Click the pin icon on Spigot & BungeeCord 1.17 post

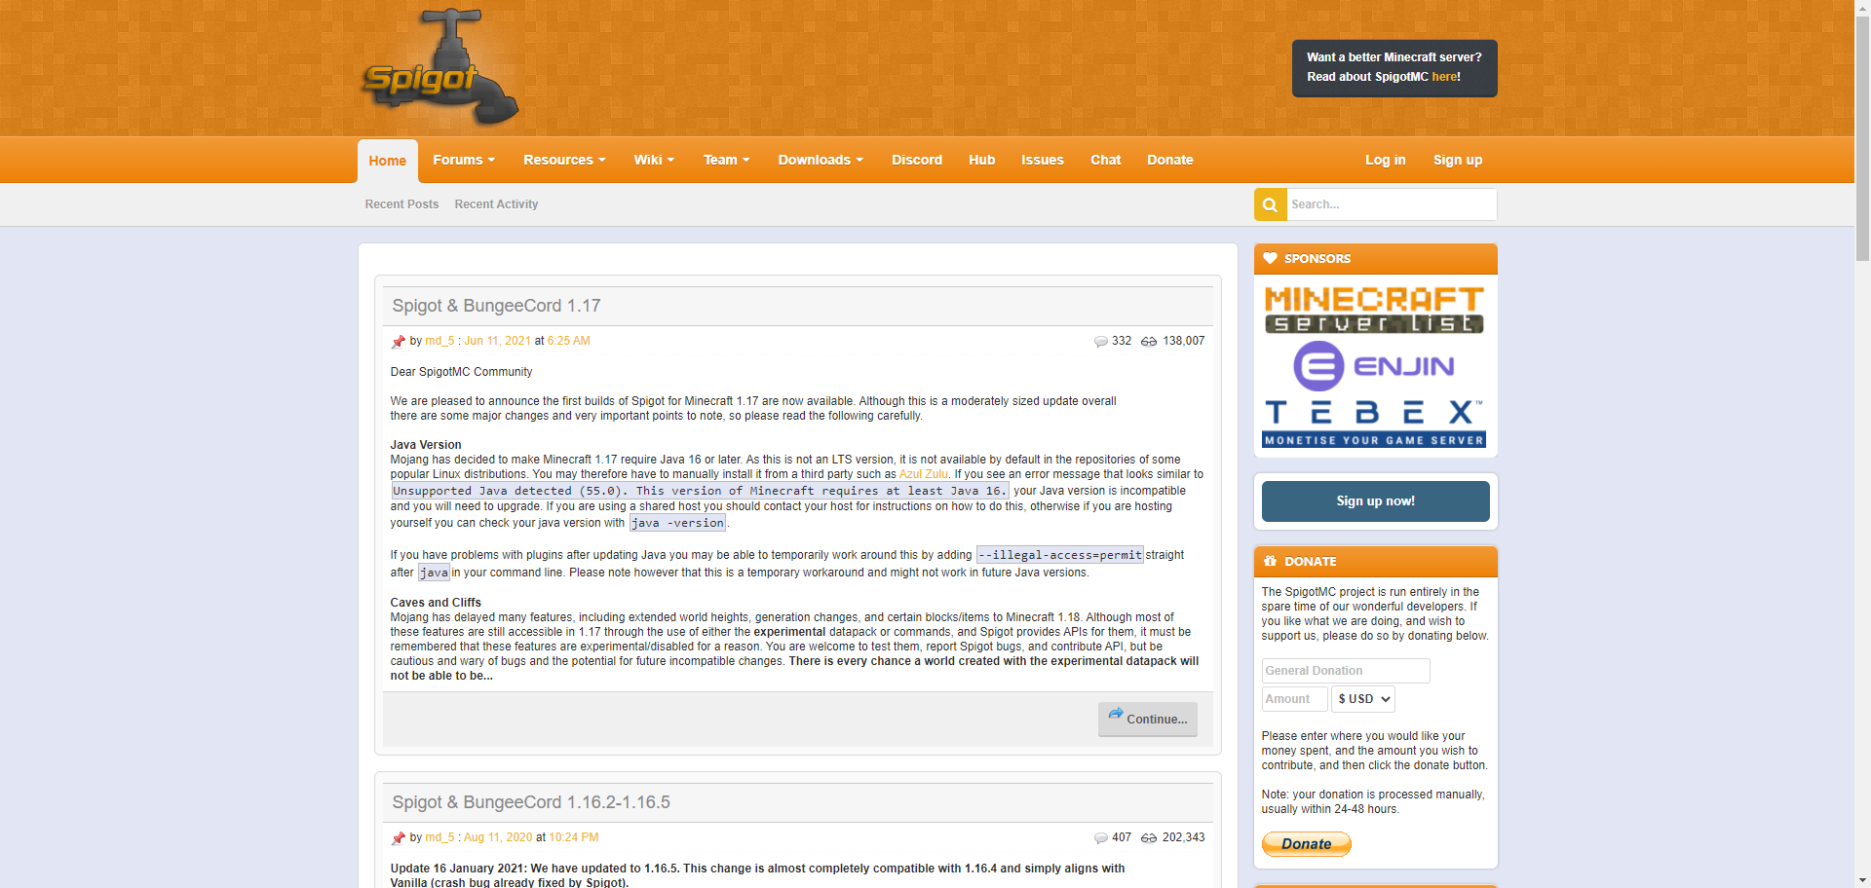[398, 342]
